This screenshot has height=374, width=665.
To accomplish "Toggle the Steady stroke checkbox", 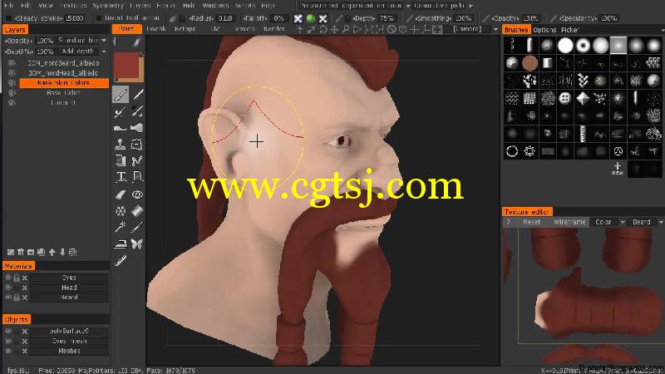I will pos(8,18).
